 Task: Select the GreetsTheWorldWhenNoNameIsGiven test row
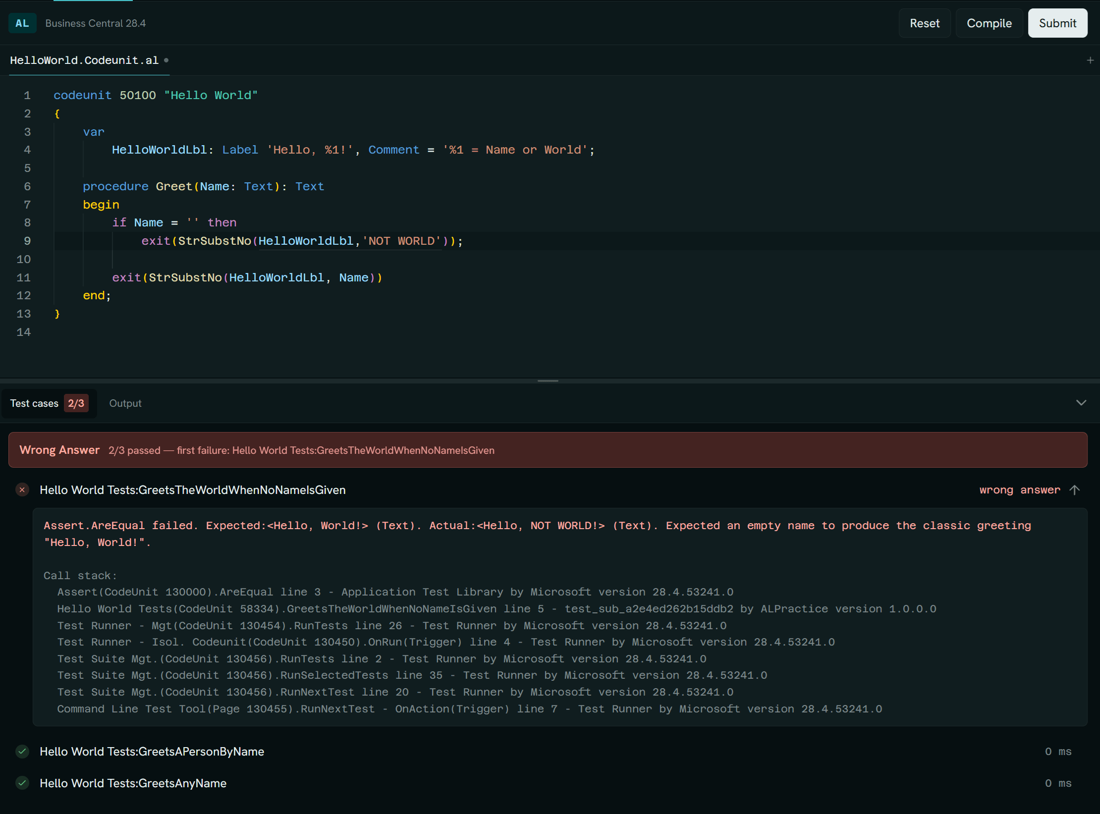[x=548, y=490]
